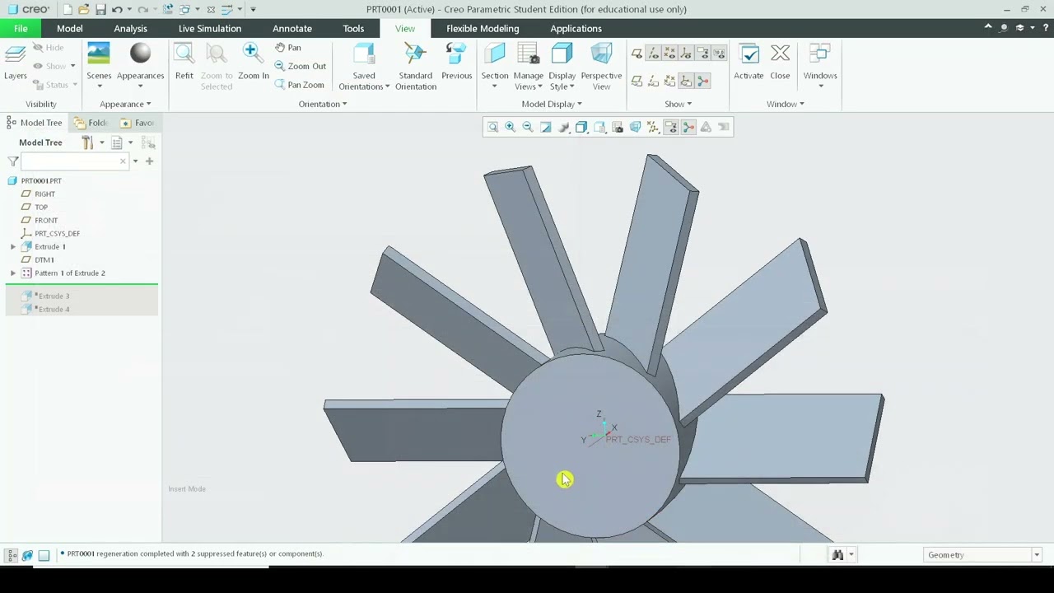
Task: Click Regenerate icon in quick access toolbar
Action: (168, 9)
